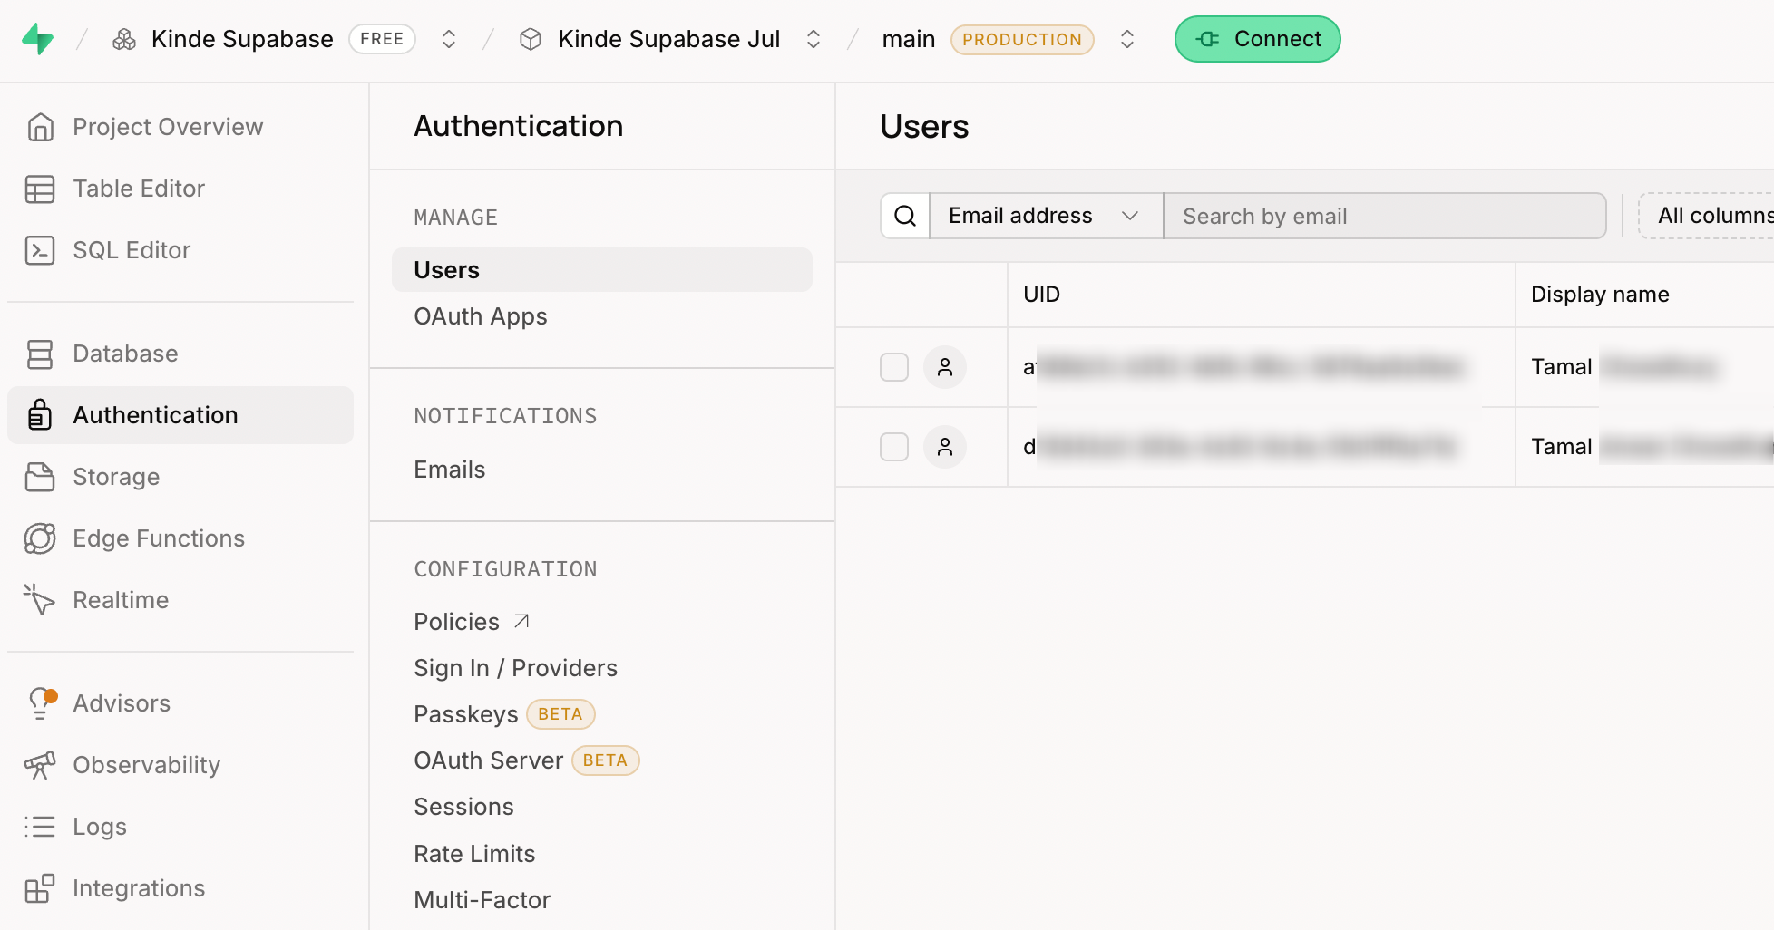Open Rate Limits configuration

click(x=474, y=854)
